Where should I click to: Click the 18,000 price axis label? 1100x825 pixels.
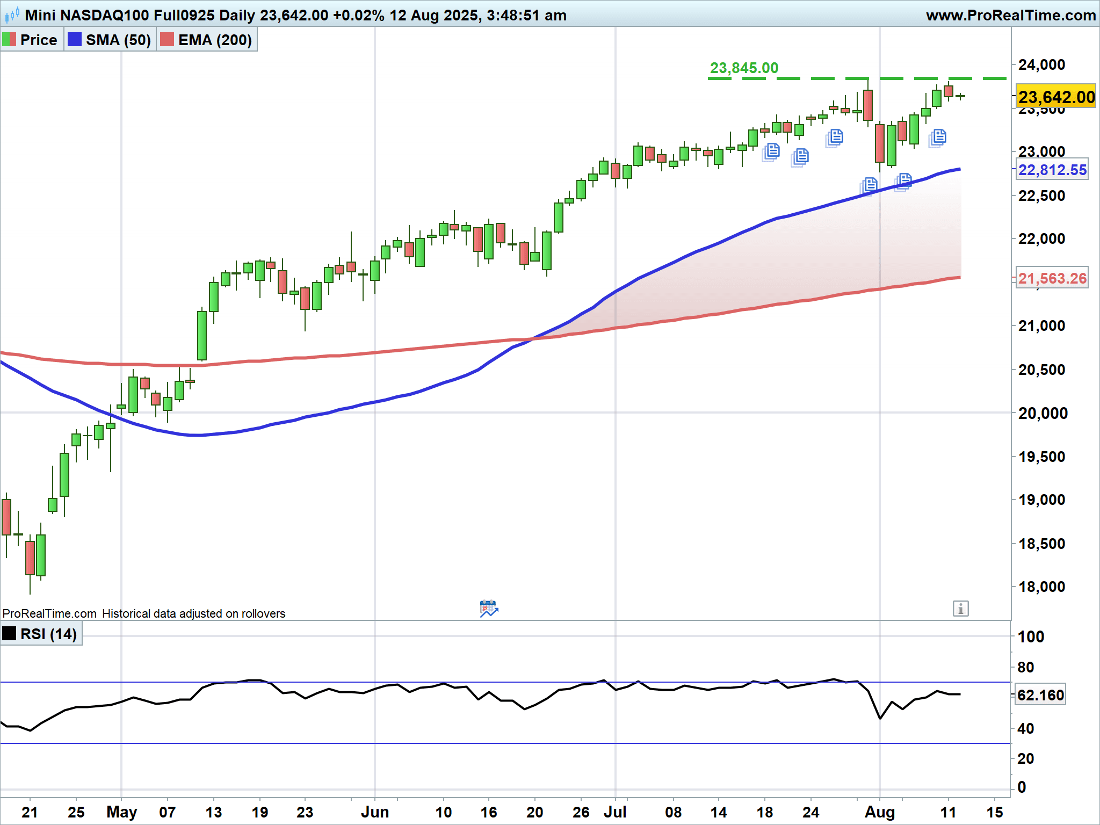coord(1041,587)
